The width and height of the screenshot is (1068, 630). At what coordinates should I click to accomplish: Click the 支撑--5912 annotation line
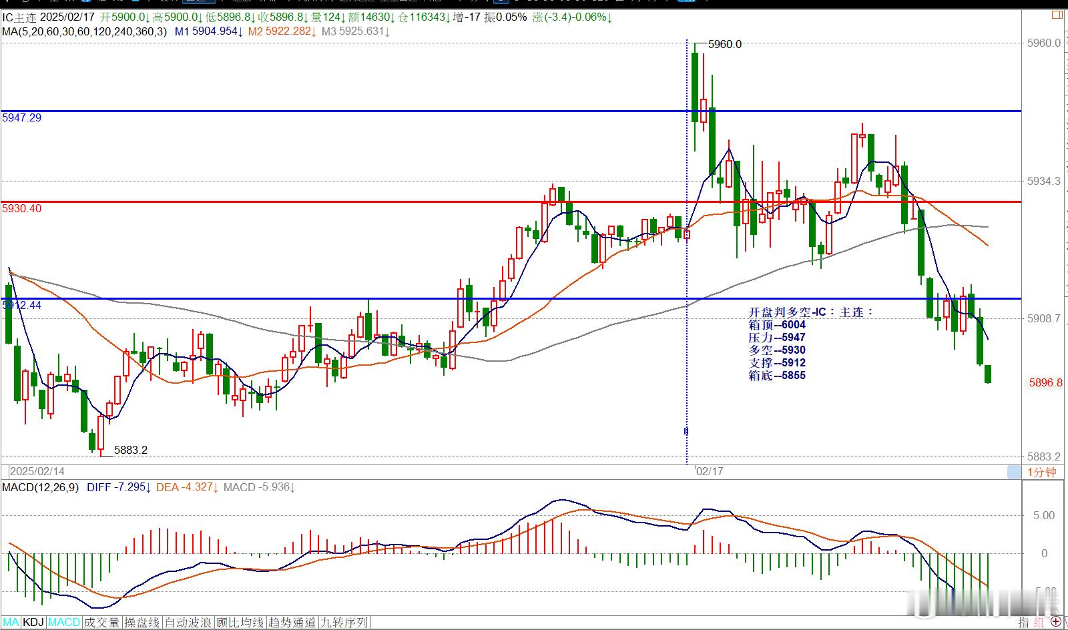click(x=777, y=363)
